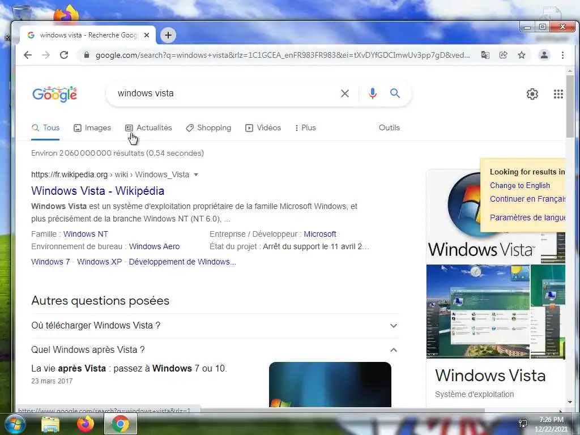The height and width of the screenshot is (435, 580).
Task: Click the answer image below the Vista question
Action: (x=330, y=385)
